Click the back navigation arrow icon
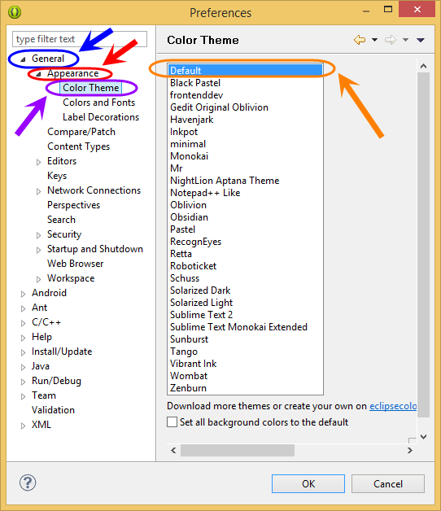The height and width of the screenshot is (511, 441). (x=360, y=40)
